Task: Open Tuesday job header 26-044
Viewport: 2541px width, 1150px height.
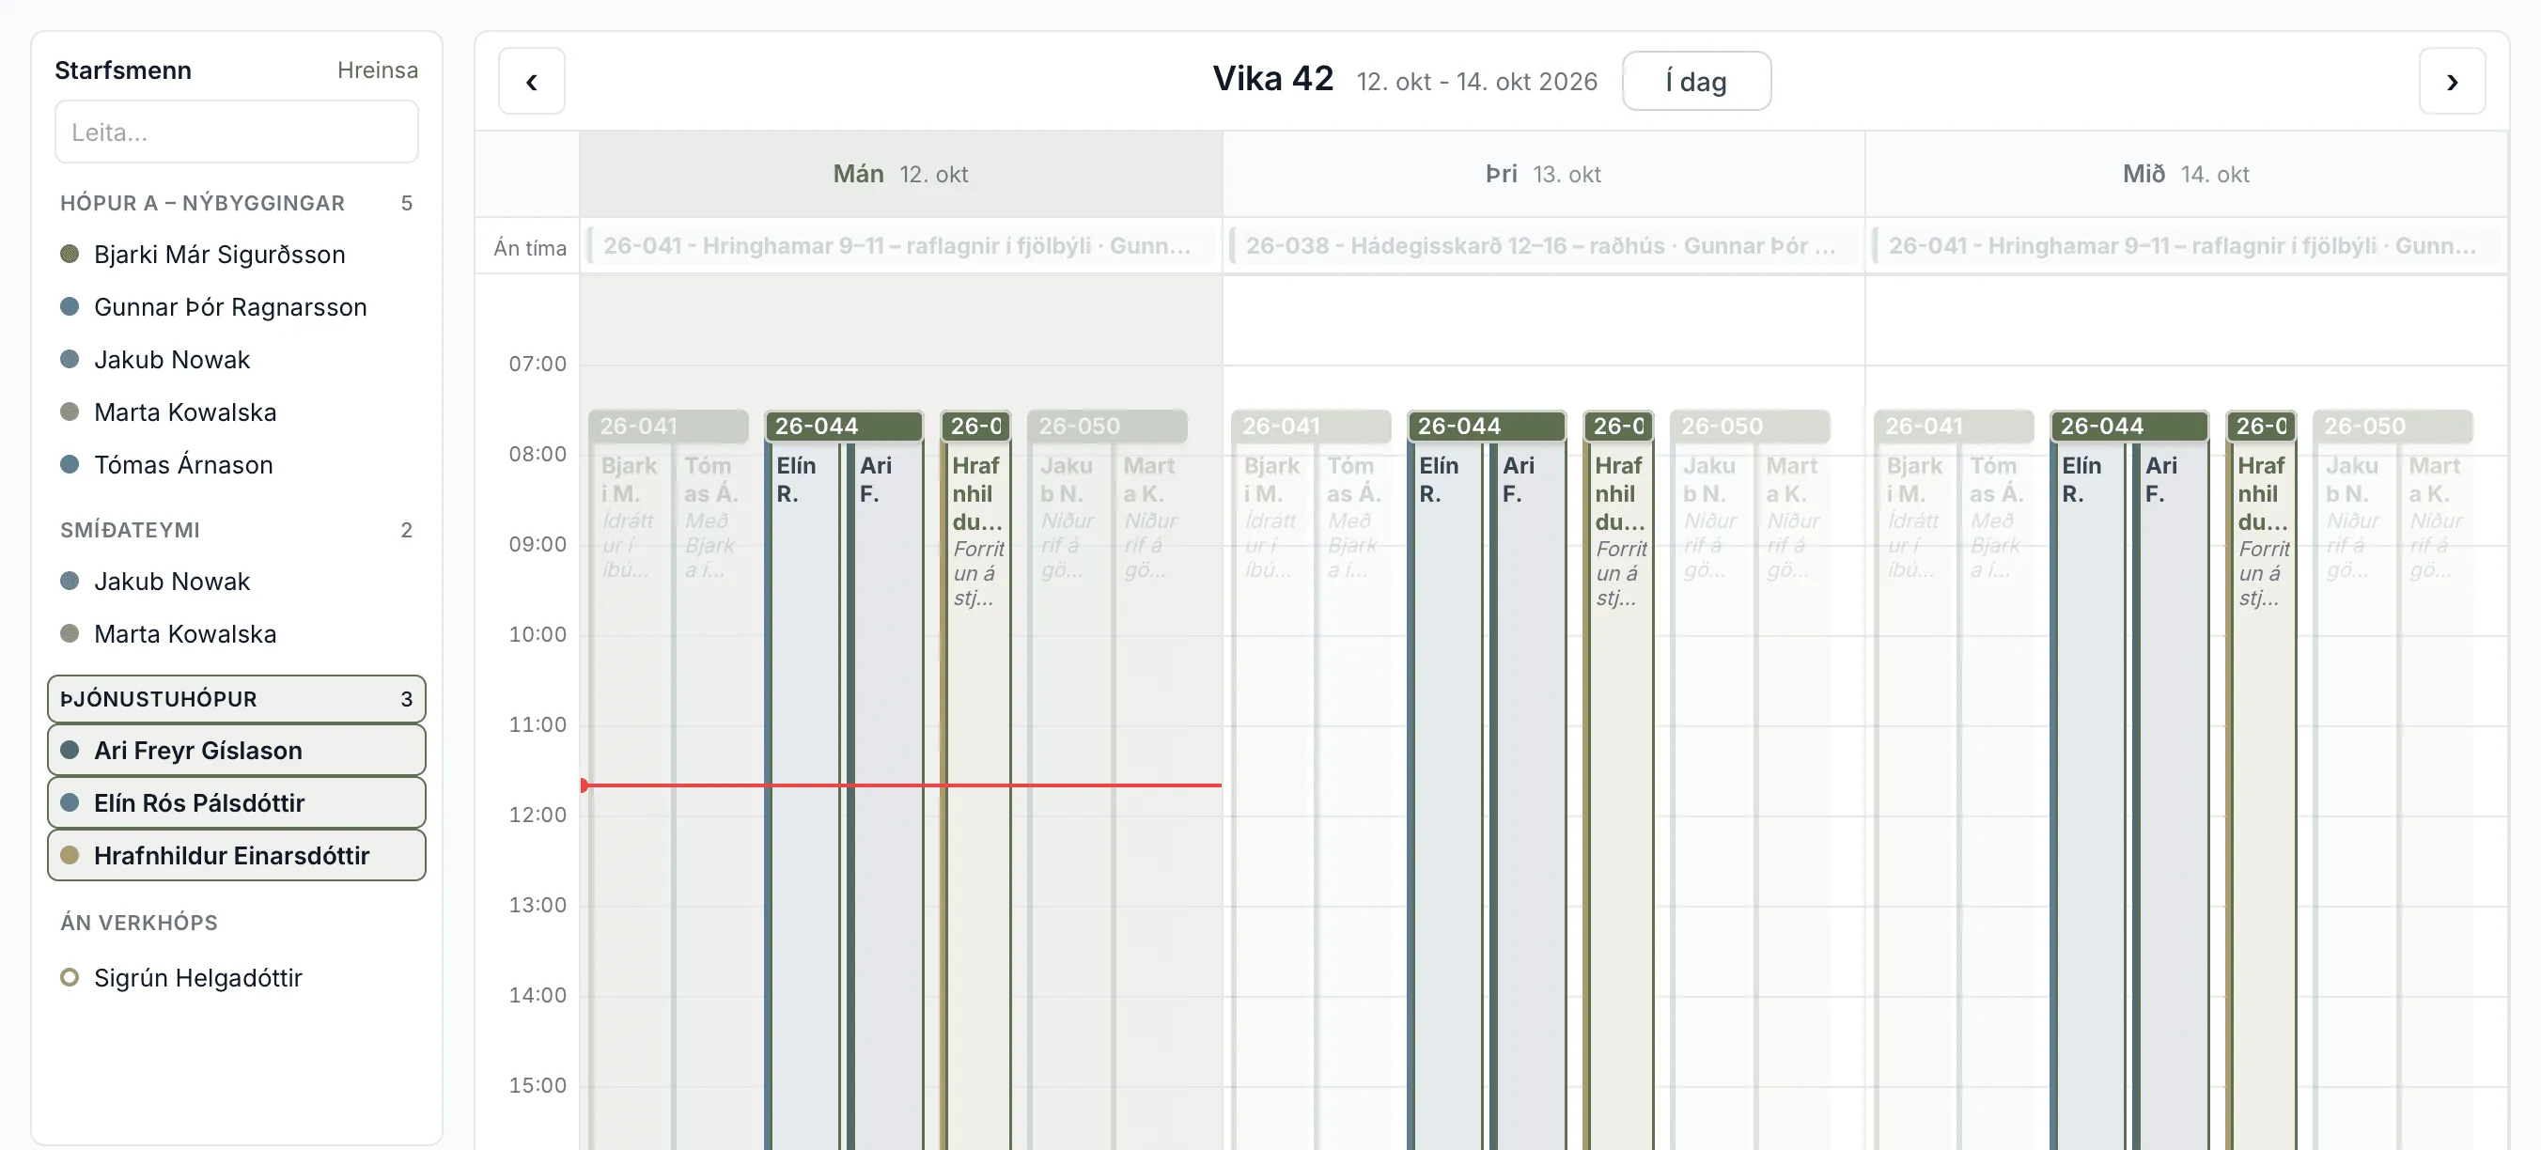Action: click(x=1487, y=426)
